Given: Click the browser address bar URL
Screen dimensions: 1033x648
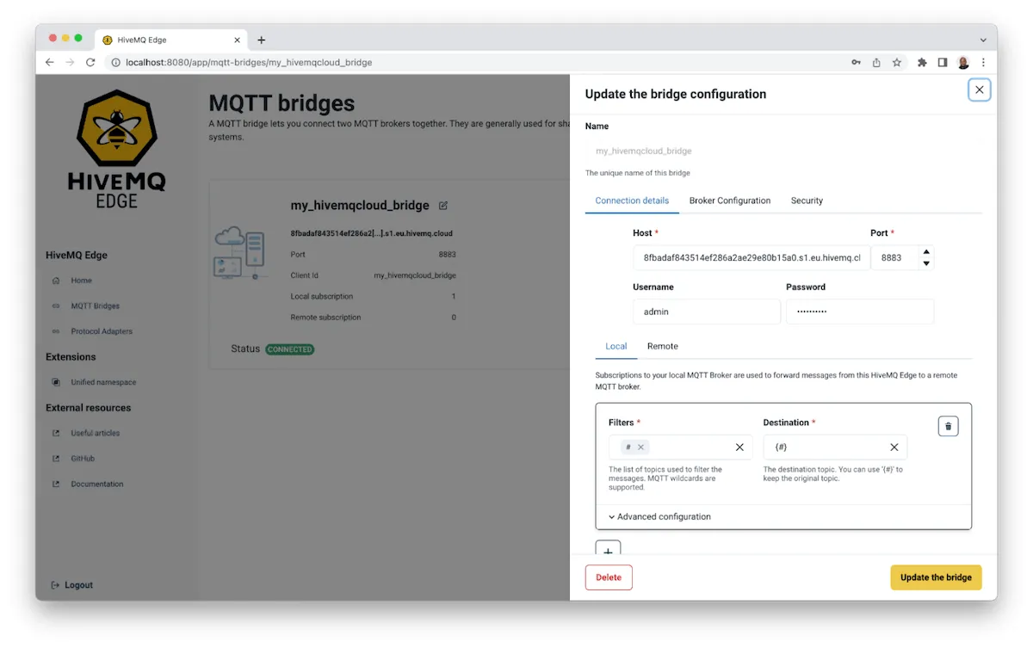Looking at the screenshot, I should click(x=249, y=62).
